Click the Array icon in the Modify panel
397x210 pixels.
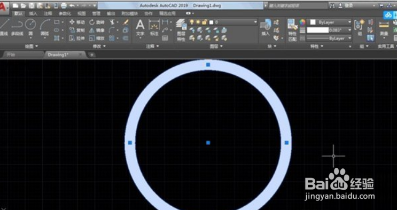coord(112,38)
